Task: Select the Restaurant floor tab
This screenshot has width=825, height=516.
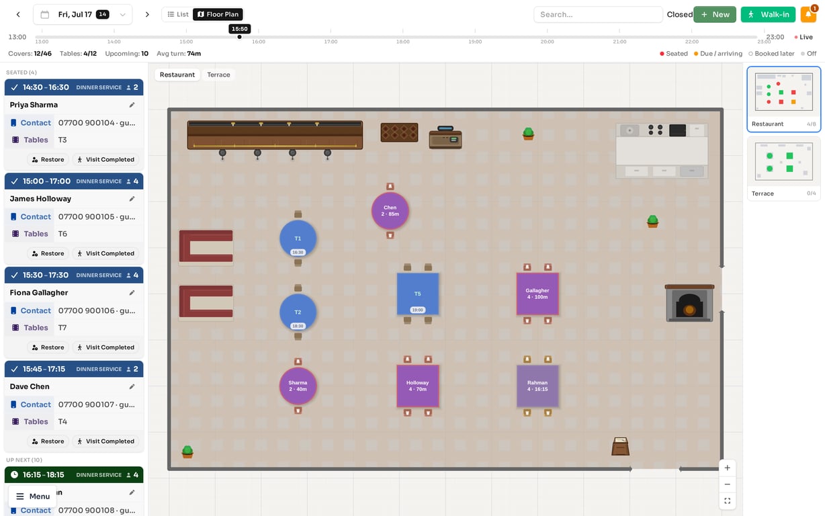Action: click(177, 75)
